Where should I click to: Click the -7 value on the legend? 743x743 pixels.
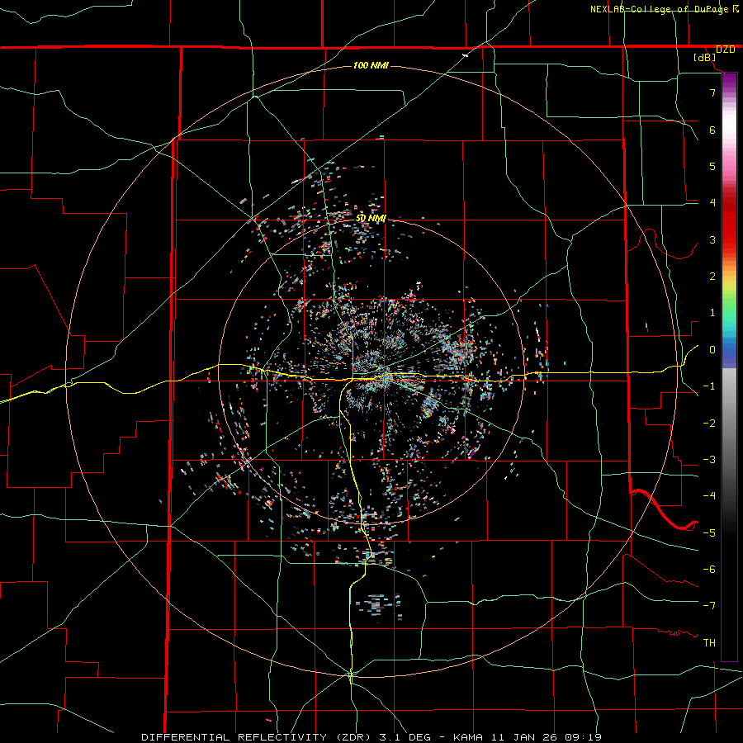pyautogui.click(x=709, y=606)
